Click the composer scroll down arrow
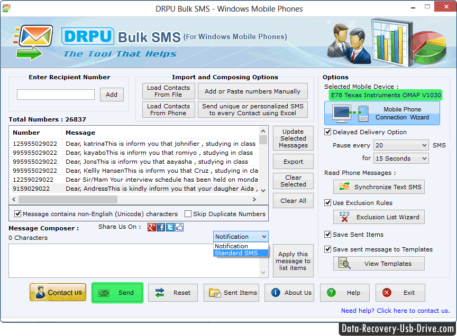This screenshot has width=457, height=336. [263, 273]
